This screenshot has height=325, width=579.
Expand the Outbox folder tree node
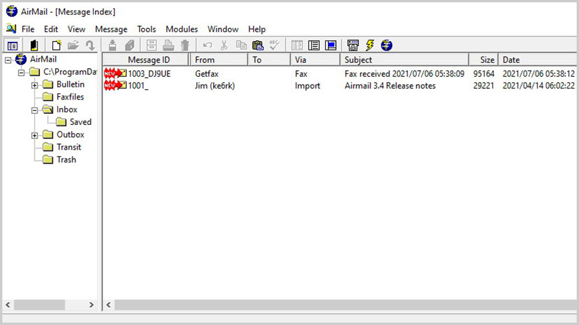(35, 135)
